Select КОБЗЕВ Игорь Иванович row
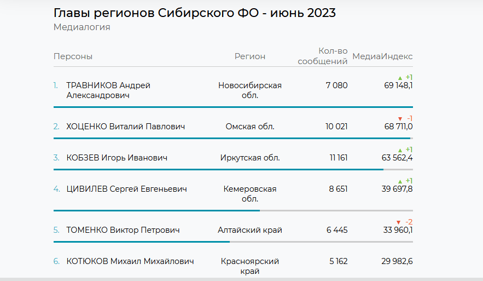The height and width of the screenshot is (281, 483). coord(233,158)
